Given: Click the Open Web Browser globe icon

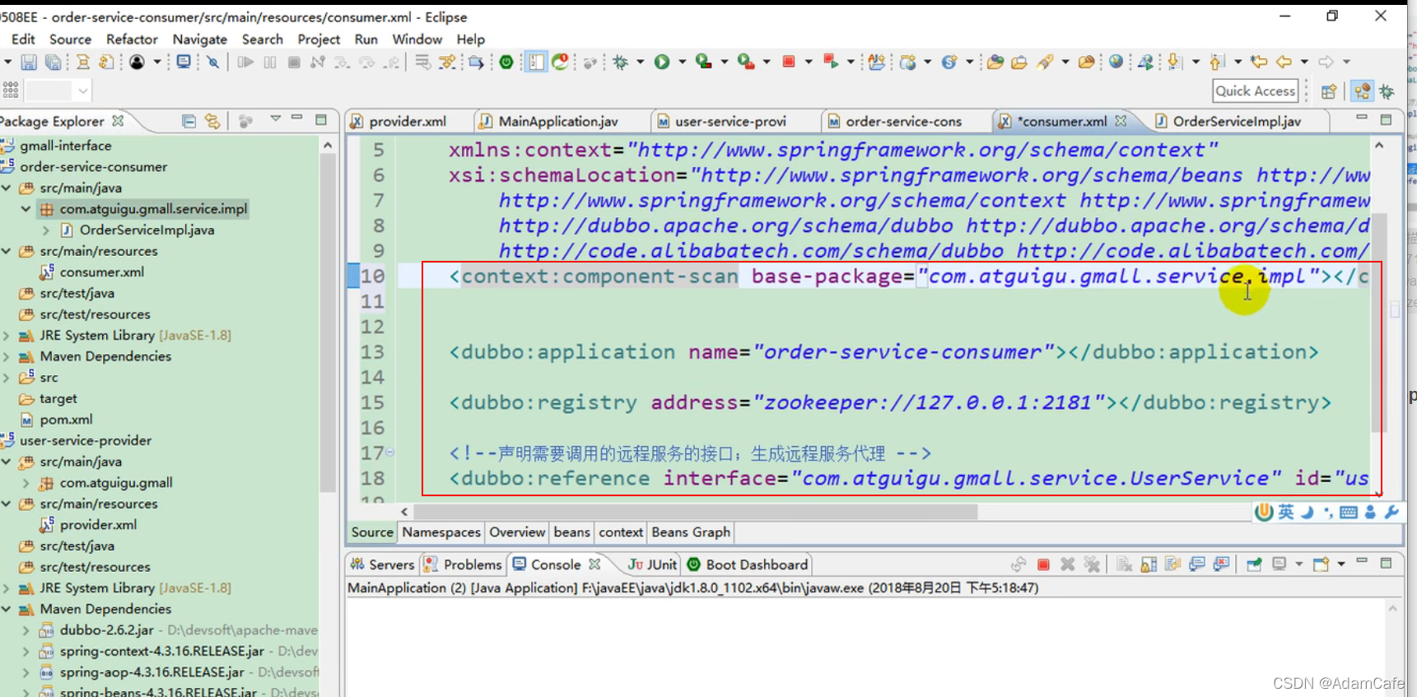Looking at the screenshot, I should [1116, 62].
